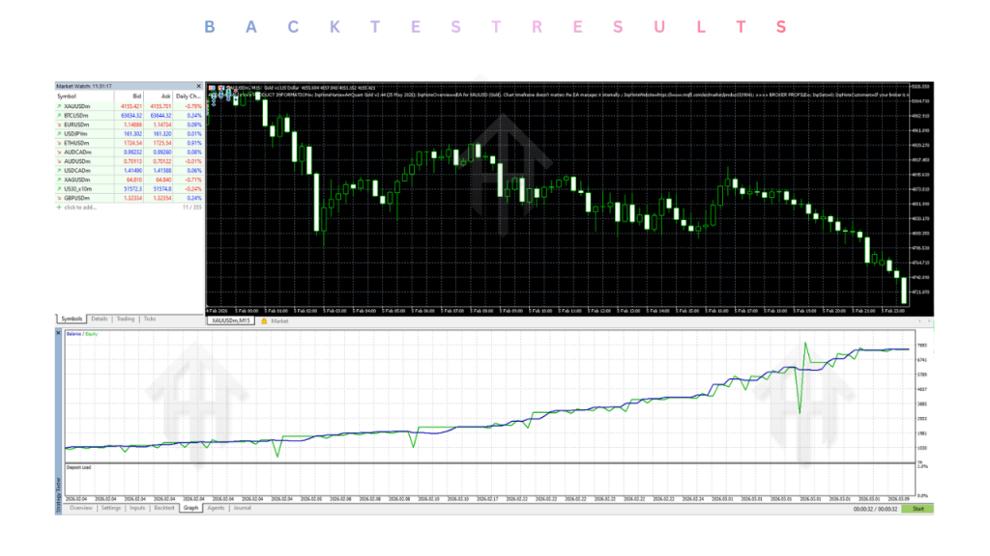Select the ETHUSDm symbol name
The height and width of the screenshot is (556, 990).
(x=76, y=143)
